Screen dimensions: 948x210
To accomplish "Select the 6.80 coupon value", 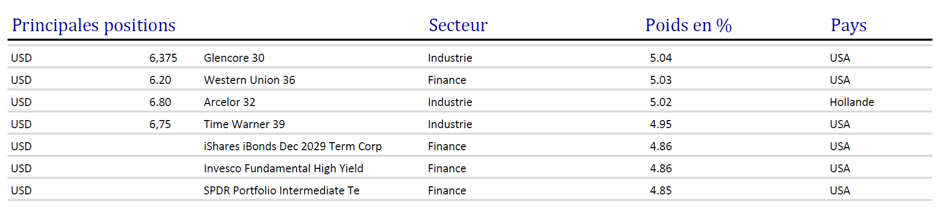I will 160,102.
